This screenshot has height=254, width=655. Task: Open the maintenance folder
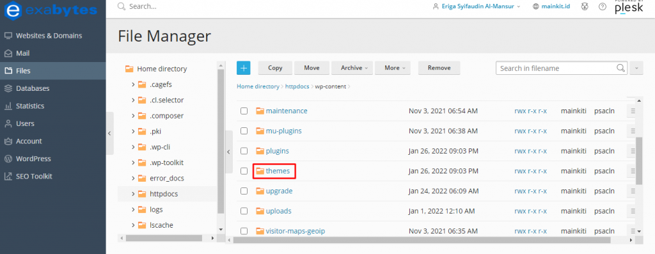coord(287,111)
